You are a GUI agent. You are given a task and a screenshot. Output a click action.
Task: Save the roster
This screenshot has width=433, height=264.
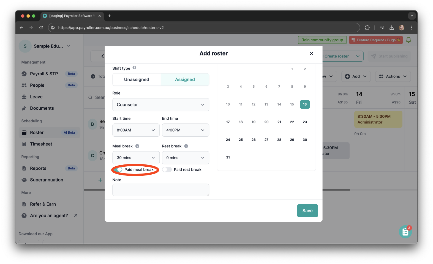click(307, 211)
